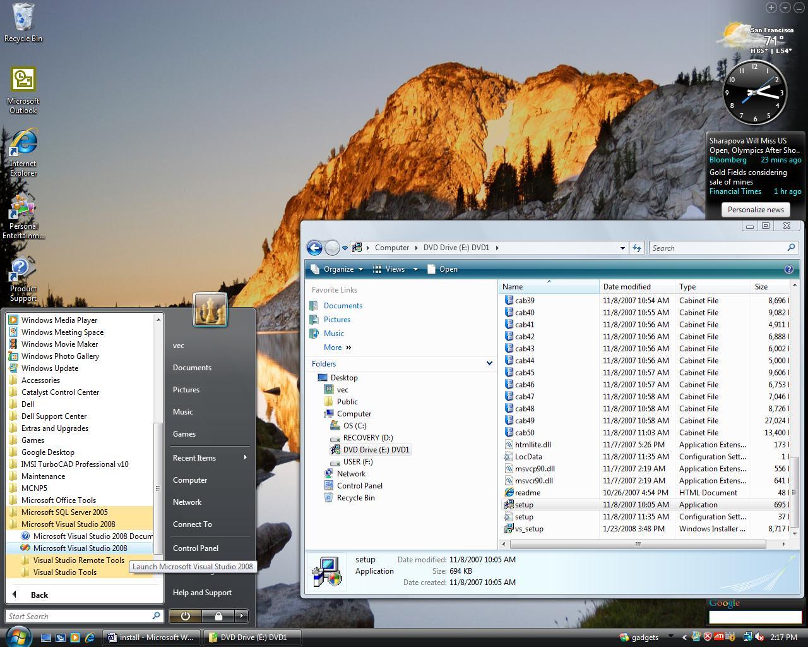
Task: Open the Documents favorite link
Action: pyautogui.click(x=343, y=305)
